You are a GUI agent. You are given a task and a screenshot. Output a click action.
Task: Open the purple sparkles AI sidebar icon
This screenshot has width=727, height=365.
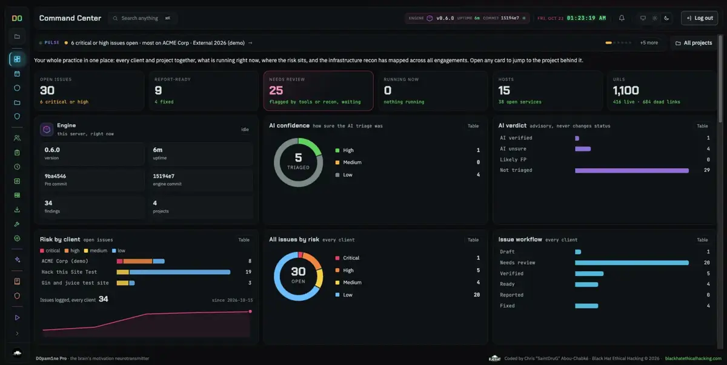[17, 260]
